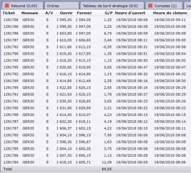The image size is (191, 173).
Task: Click the red icon on Comptes tab
Action: pos(150,6)
